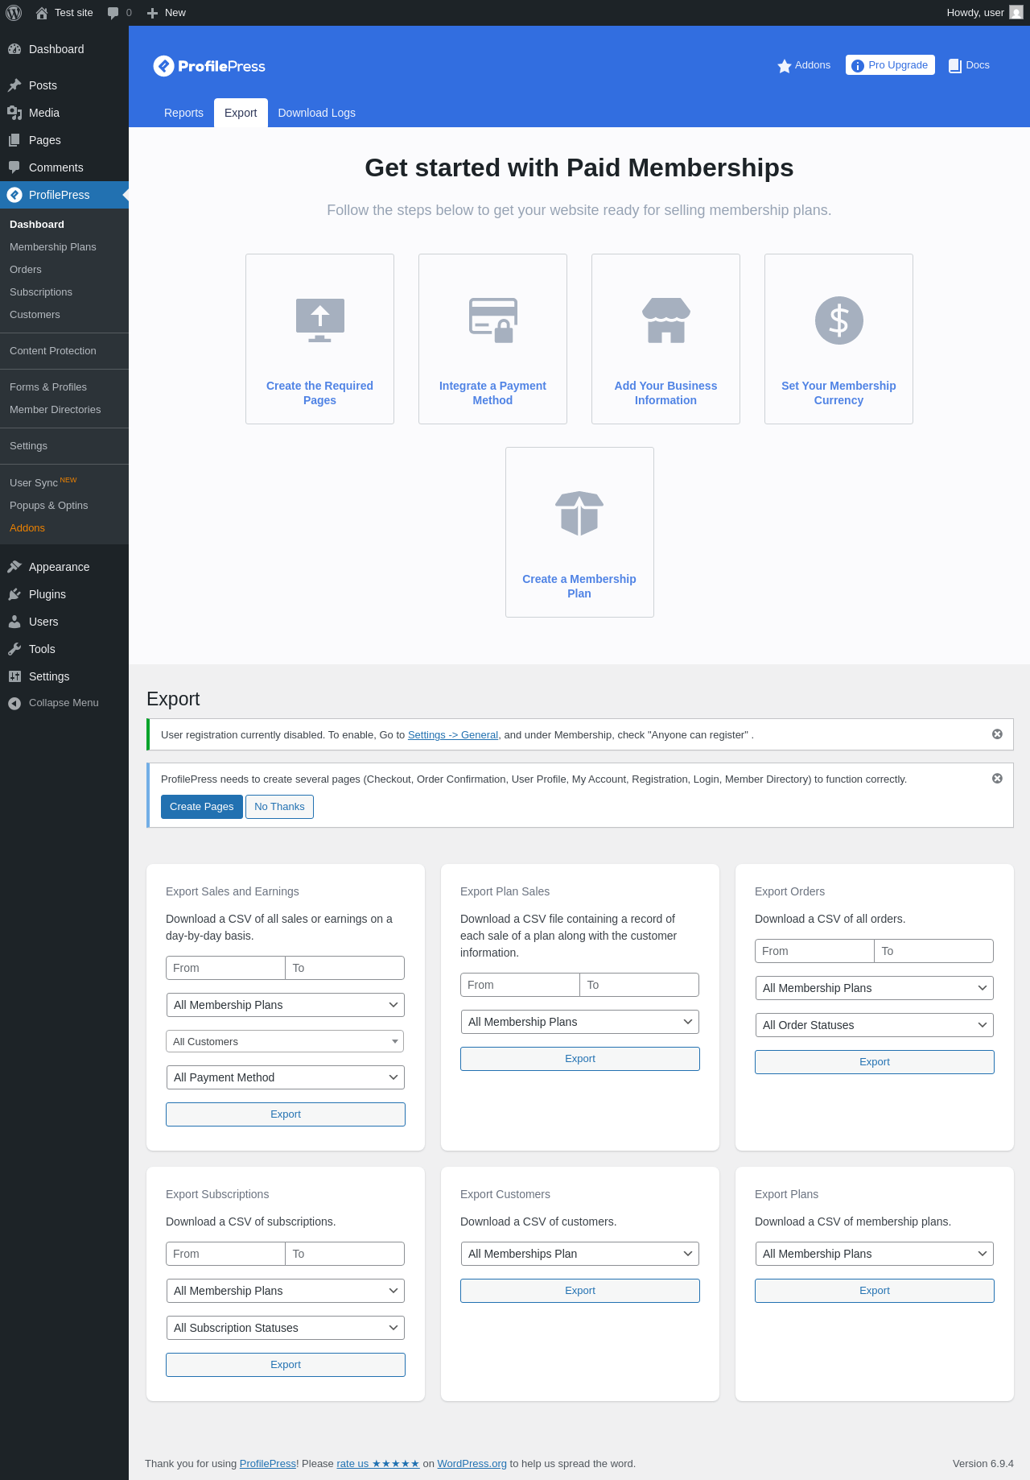1030x1480 pixels.
Task: Open the All Customers select box
Action: [x=285, y=1041]
